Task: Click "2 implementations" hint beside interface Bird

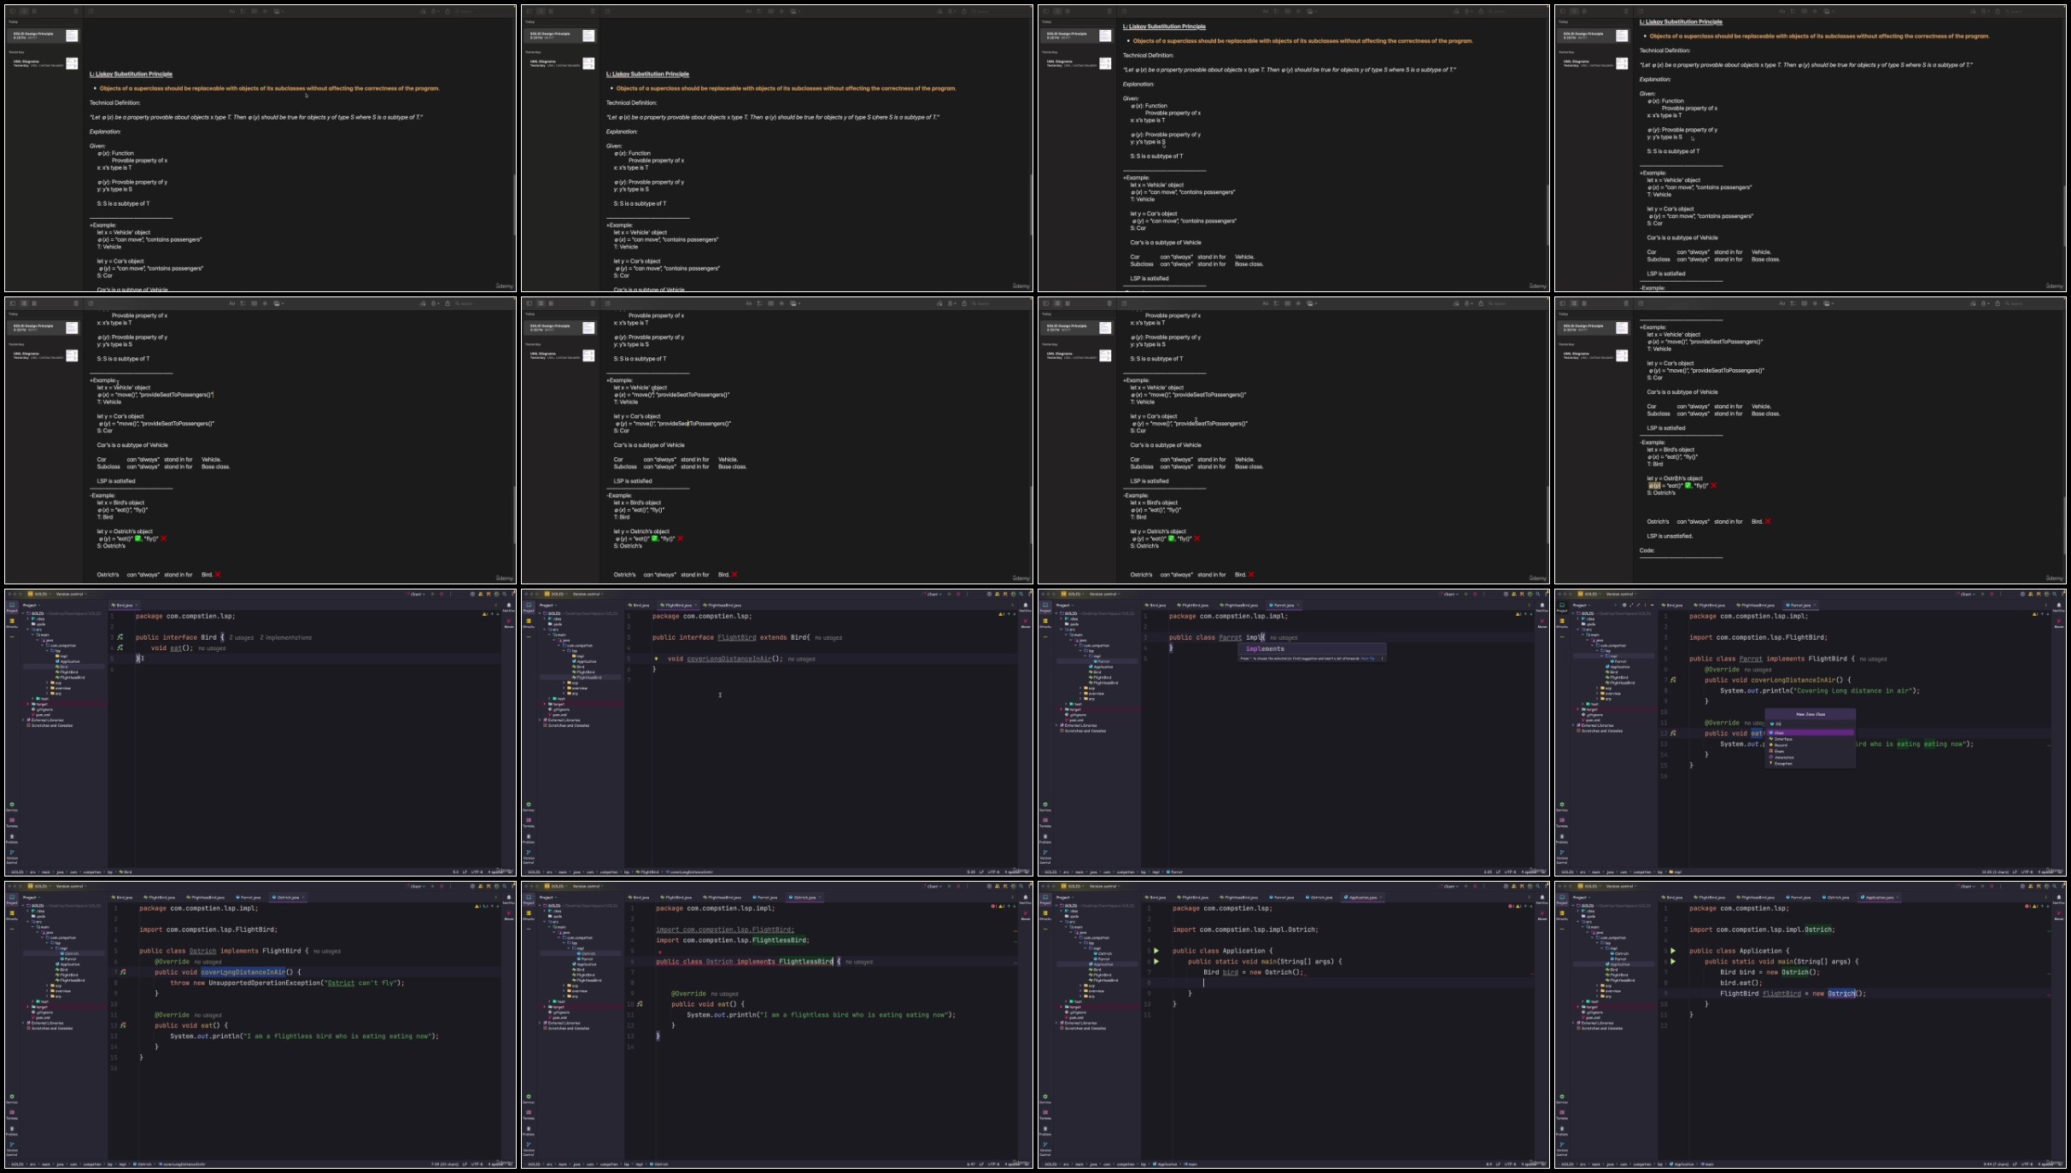Action: [x=285, y=637]
